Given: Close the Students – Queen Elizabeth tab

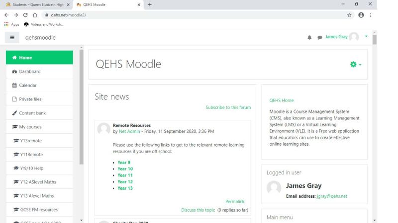Looking at the screenshot, I should point(68,4).
